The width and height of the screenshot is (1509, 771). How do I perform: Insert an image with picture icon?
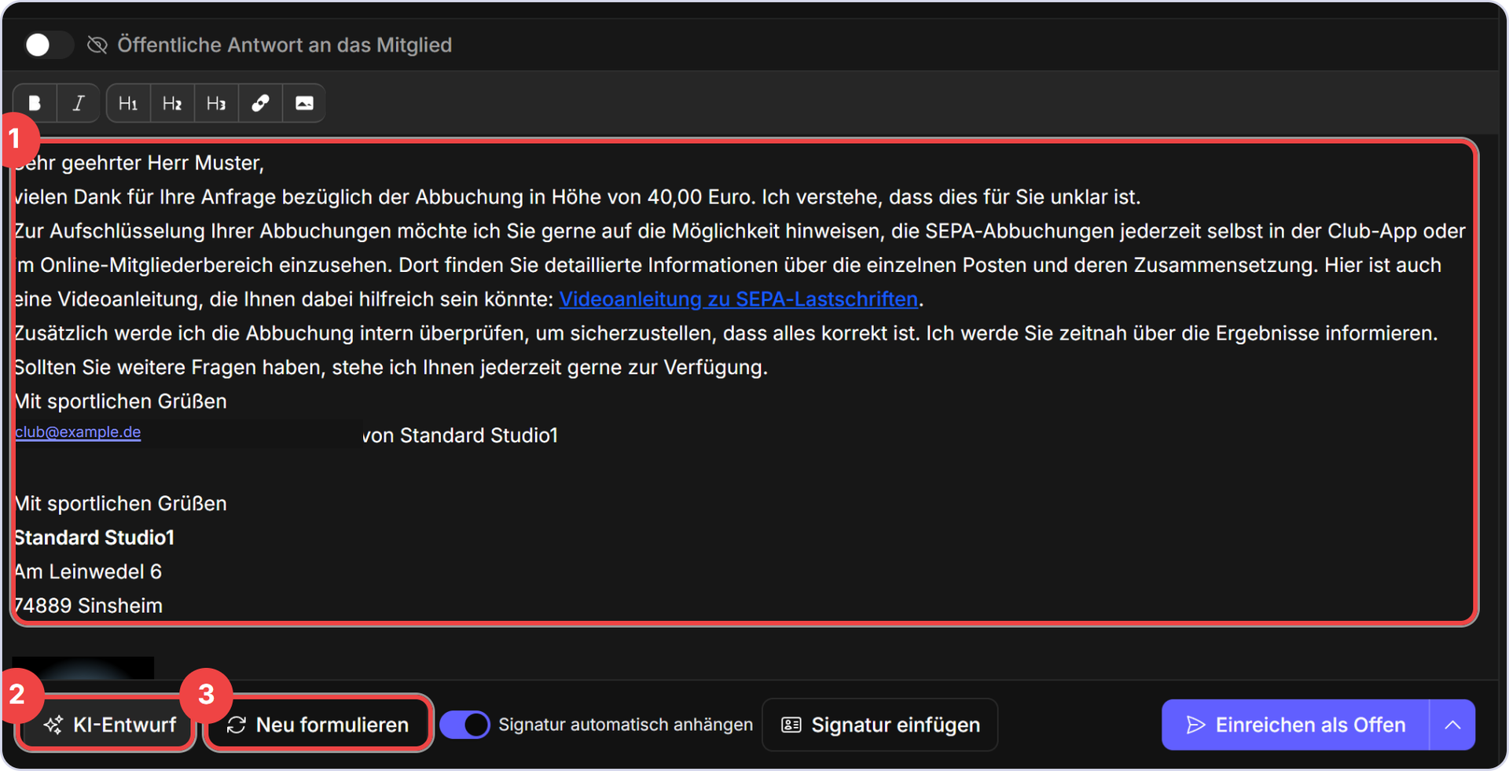(304, 103)
